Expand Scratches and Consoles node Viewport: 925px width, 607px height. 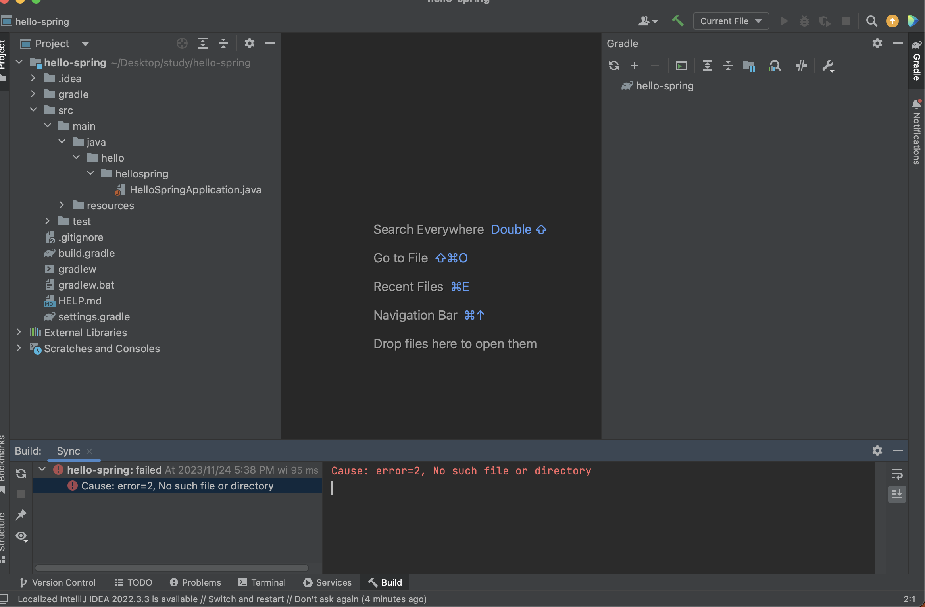(19, 348)
